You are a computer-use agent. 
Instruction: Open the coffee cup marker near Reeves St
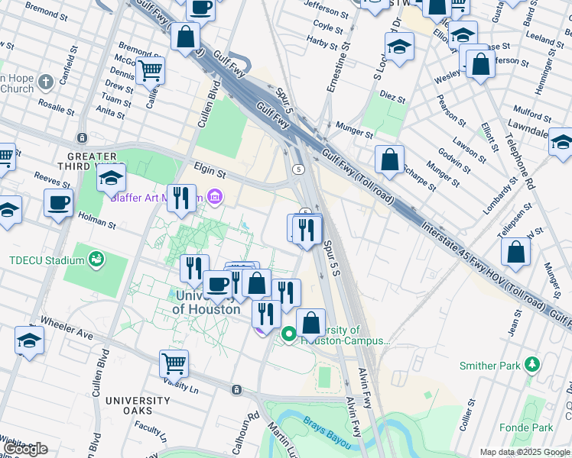[x=58, y=204]
